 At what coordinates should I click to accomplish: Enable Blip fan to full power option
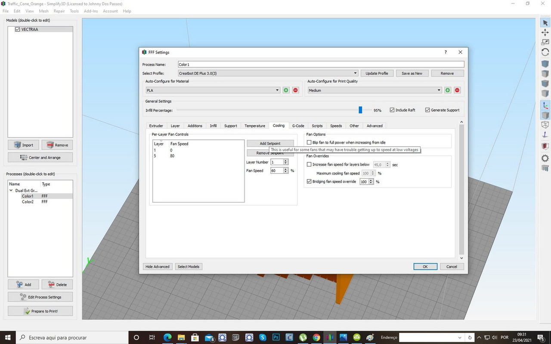pyautogui.click(x=309, y=142)
